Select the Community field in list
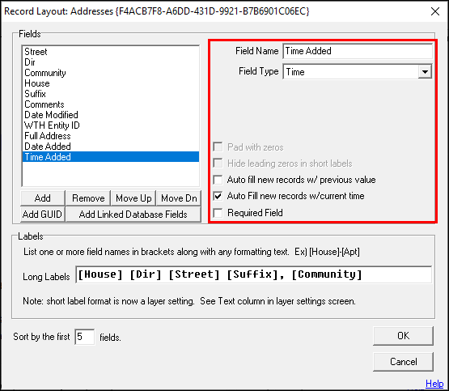 coord(111,73)
